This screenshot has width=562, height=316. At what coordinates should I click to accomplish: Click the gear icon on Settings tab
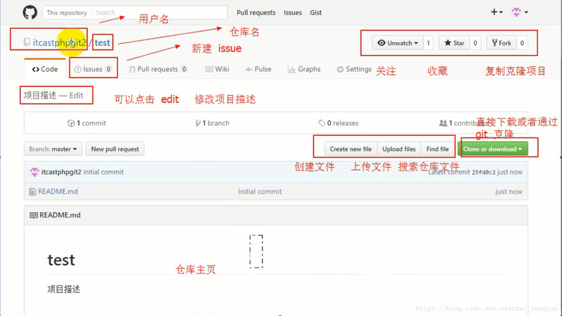click(340, 69)
